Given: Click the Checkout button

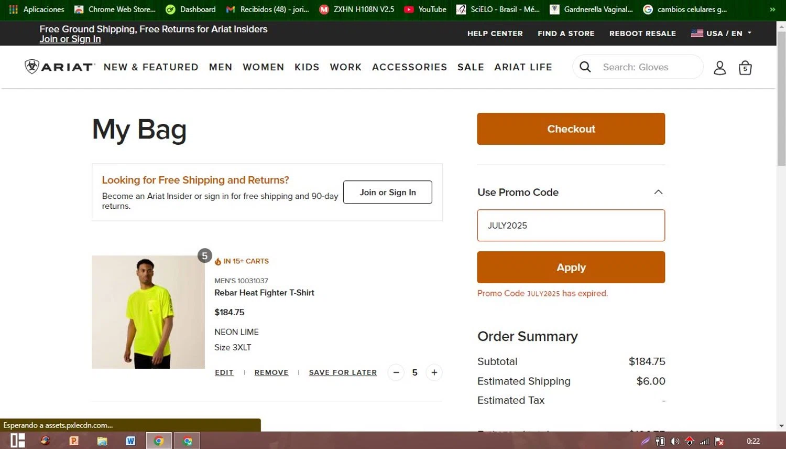Looking at the screenshot, I should 571,129.
